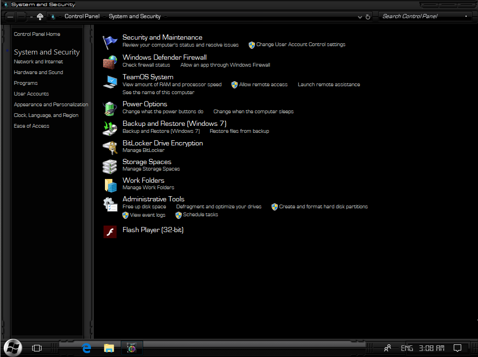Click the Administrative Tools gear icon
This screenshot has height=357, width=478.
110,204
